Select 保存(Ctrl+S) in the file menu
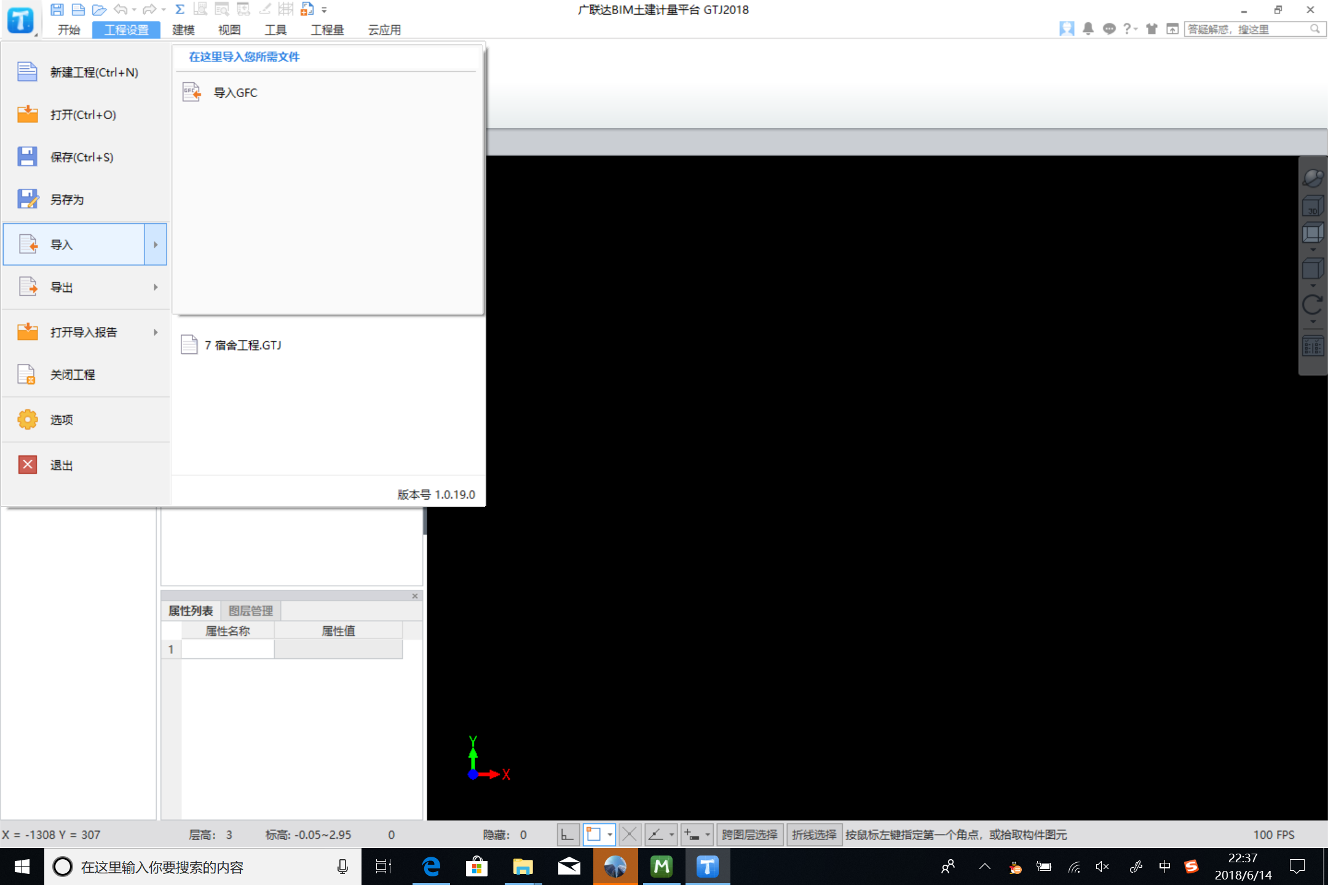1328x885 pixels. (x=86, y=157)
